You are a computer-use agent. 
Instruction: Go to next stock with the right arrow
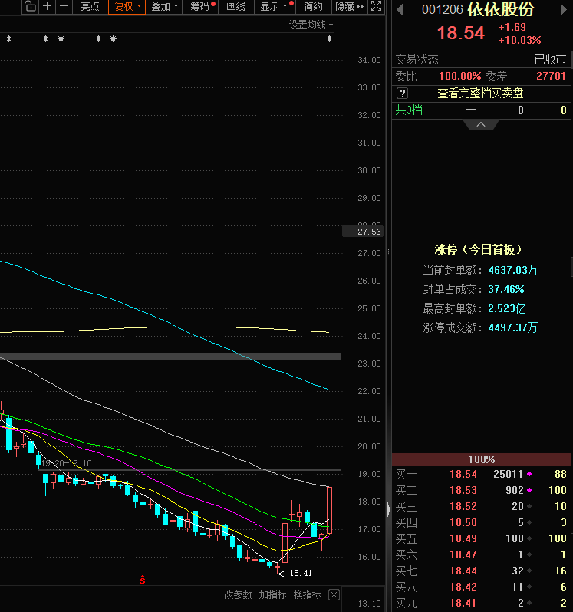click(x=564, y=10)
